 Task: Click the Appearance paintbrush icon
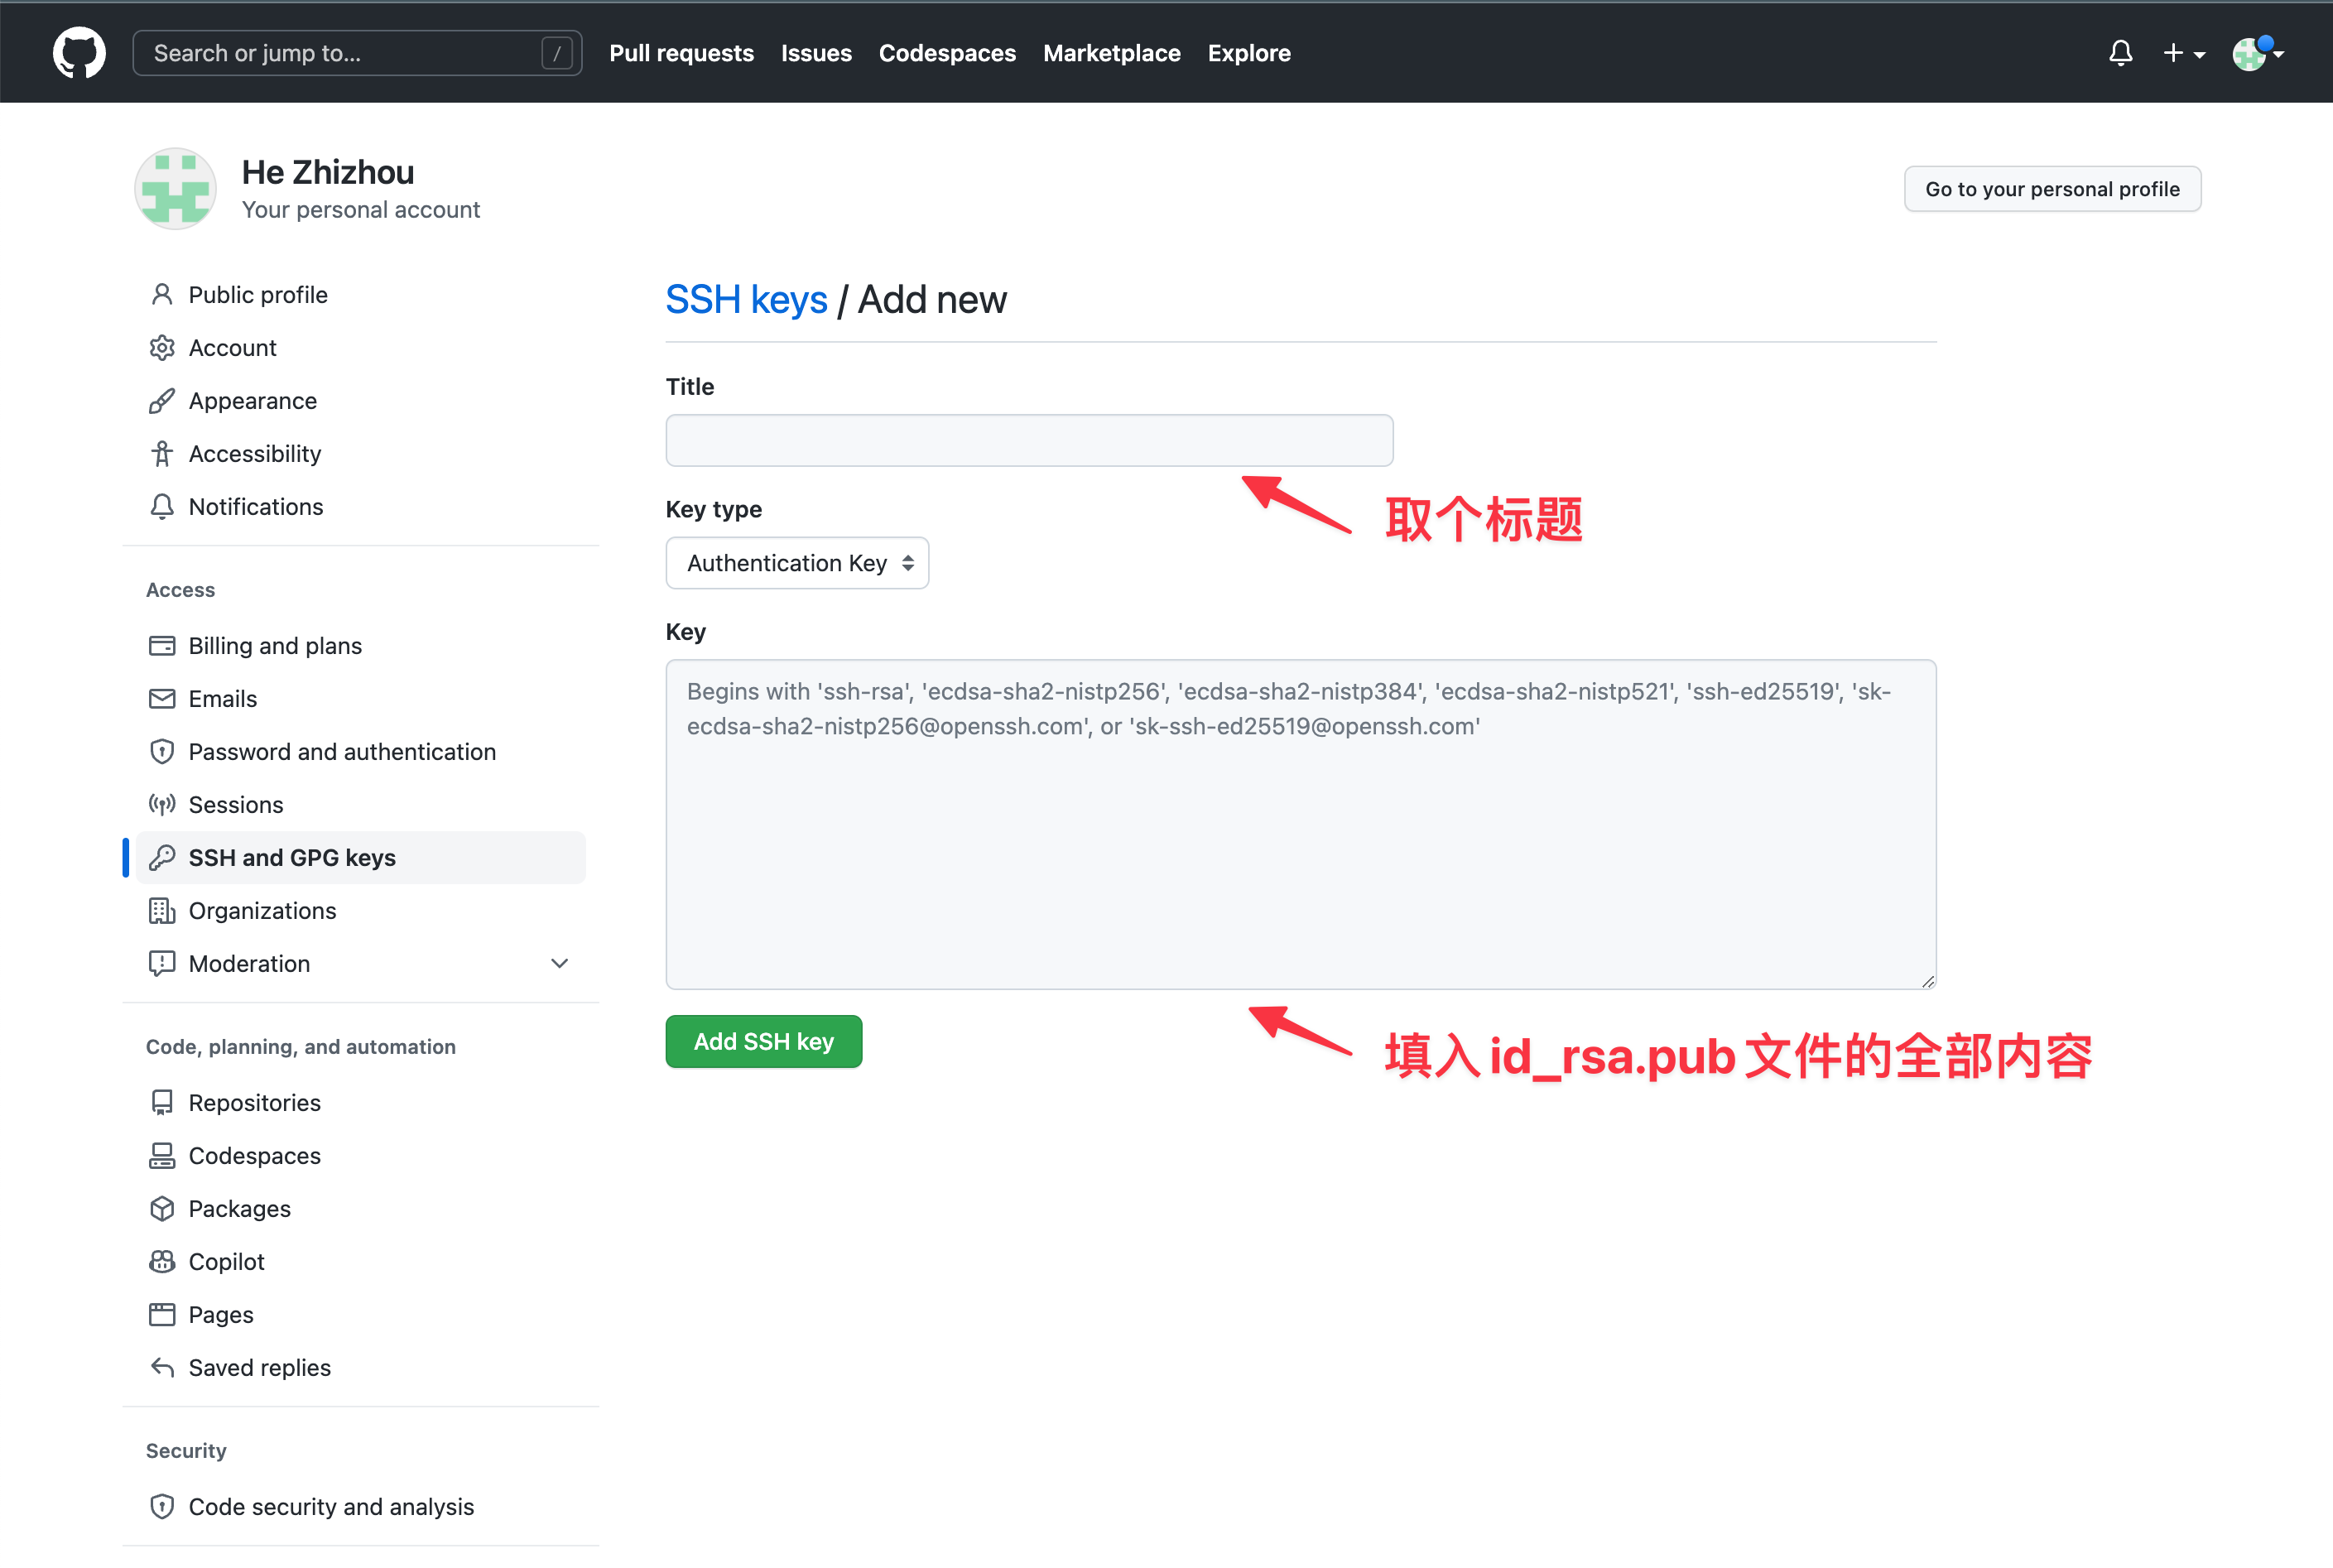click(x=162, y=400)
